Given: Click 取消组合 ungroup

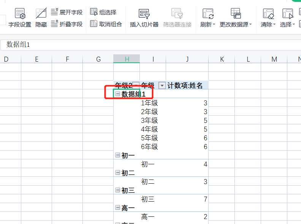Looking at the screenshot, I should [x=106, y=24].
